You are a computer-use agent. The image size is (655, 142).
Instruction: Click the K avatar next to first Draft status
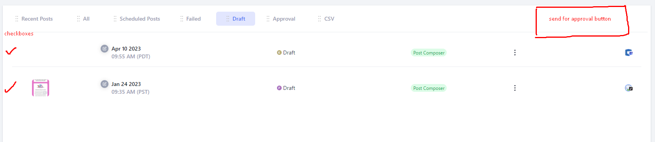279,53
